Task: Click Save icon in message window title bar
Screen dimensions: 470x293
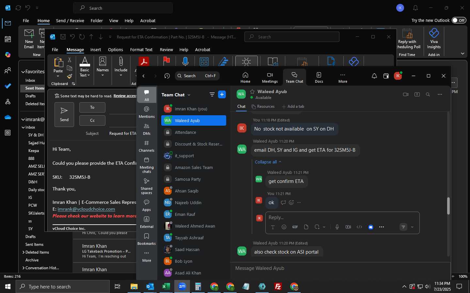Action: [63, 37]
